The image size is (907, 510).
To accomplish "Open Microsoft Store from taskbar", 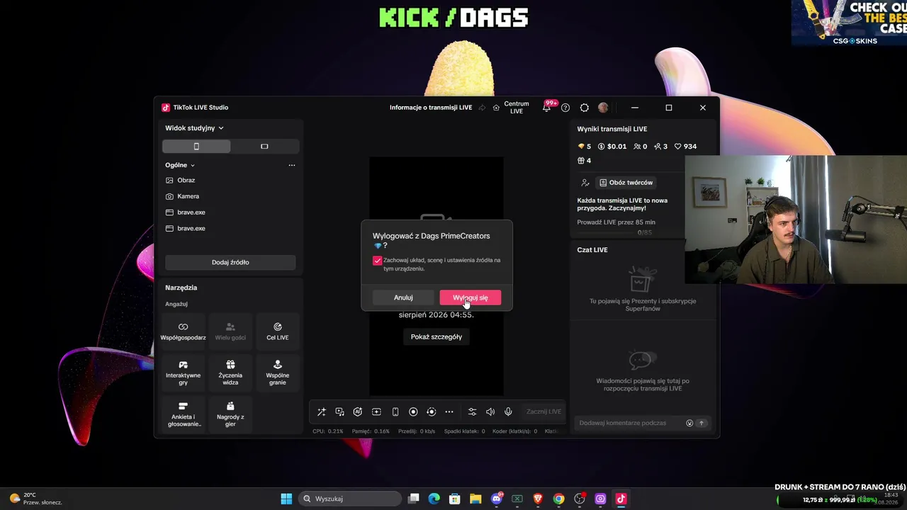I will click(455, 499).
